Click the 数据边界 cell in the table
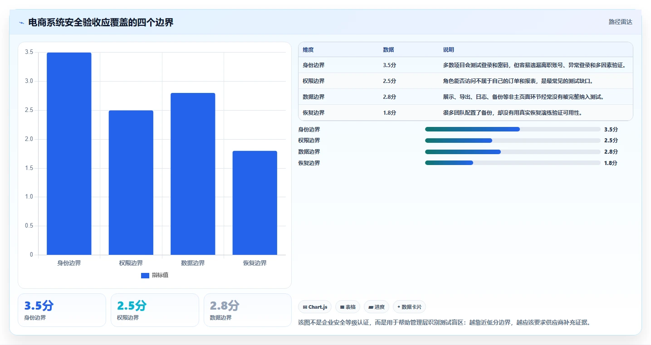The image size is (651, 345). pos(313,97)
